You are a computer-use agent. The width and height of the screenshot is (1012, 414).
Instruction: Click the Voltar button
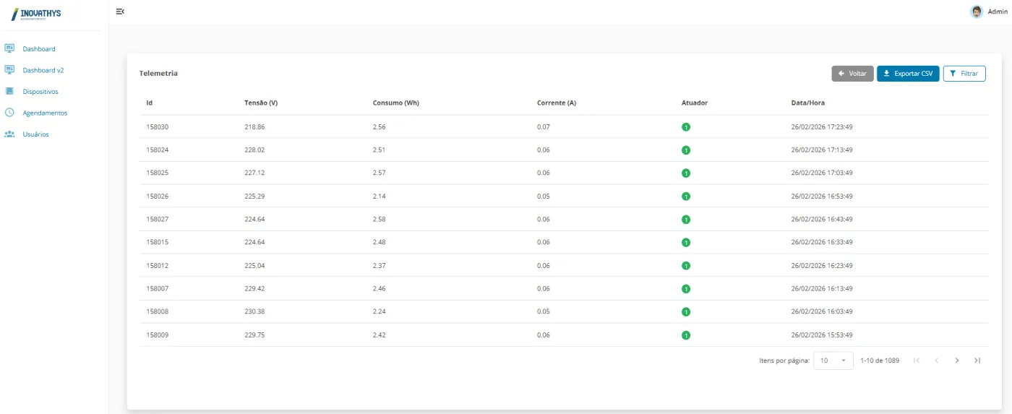pyautogui.click(x=852, y=74)
